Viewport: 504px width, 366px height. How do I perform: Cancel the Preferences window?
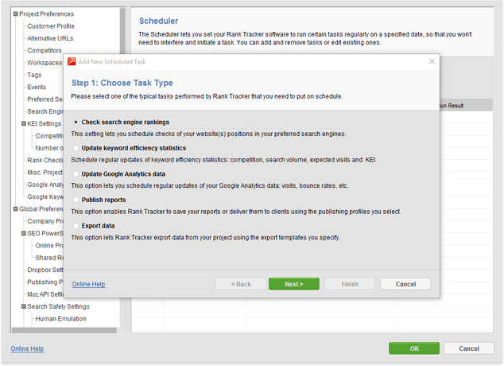coord(469,348)
